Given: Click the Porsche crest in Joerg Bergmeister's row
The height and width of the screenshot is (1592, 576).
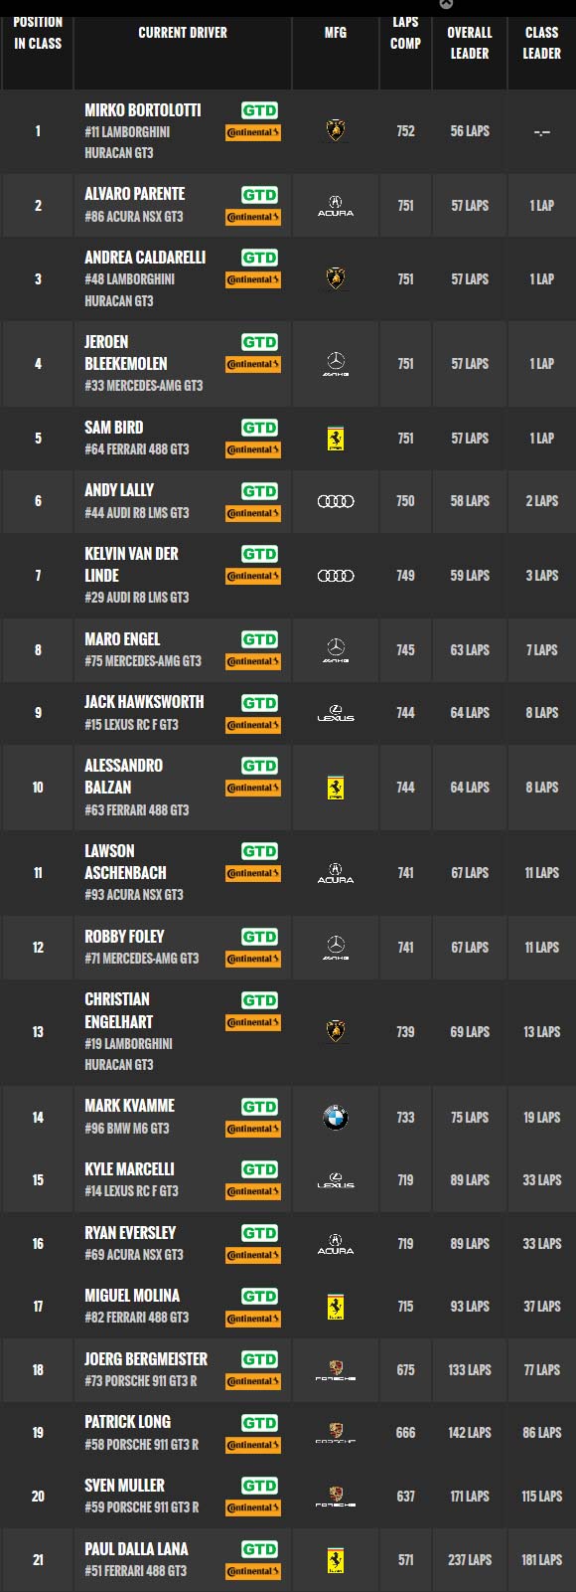Looking at the screenshot, I should point(336,1370).
